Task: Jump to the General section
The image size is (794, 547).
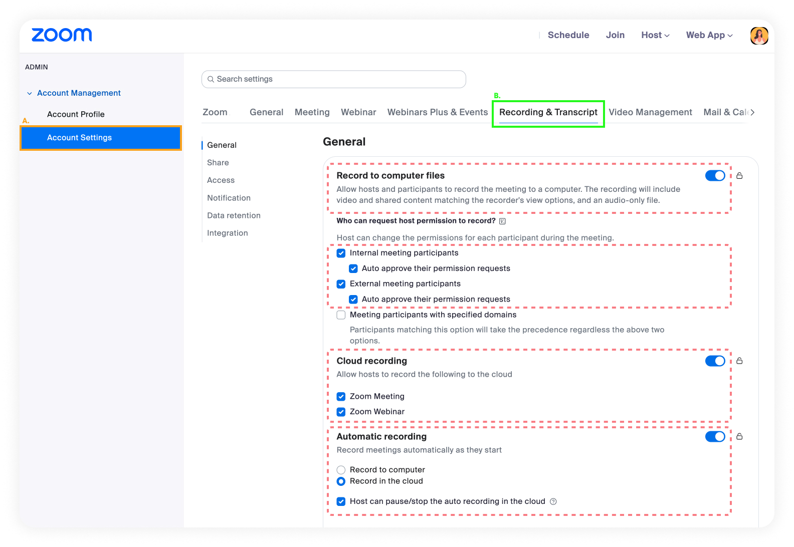Action: coord(222,145)
